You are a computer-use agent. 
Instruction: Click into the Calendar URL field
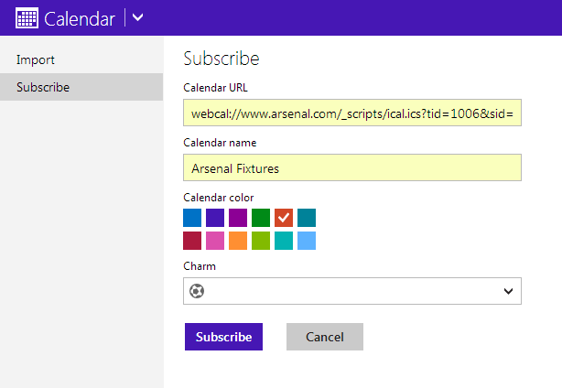click(352, 113)
